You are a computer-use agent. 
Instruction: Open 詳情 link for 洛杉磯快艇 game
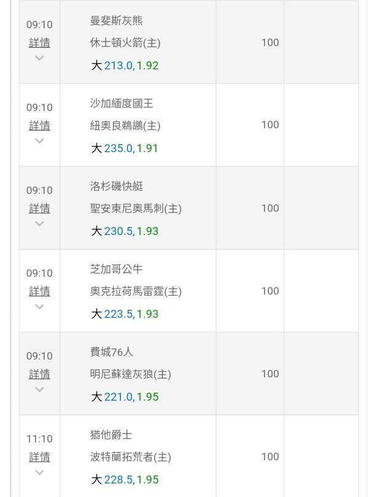39,208
